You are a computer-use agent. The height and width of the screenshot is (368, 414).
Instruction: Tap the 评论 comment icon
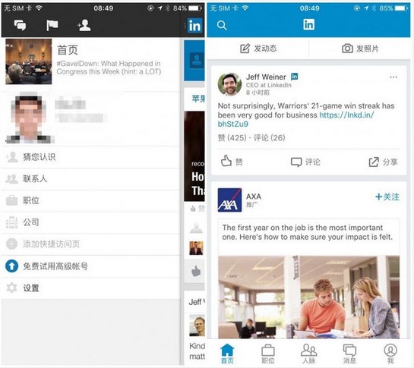(x=305, y=162)
